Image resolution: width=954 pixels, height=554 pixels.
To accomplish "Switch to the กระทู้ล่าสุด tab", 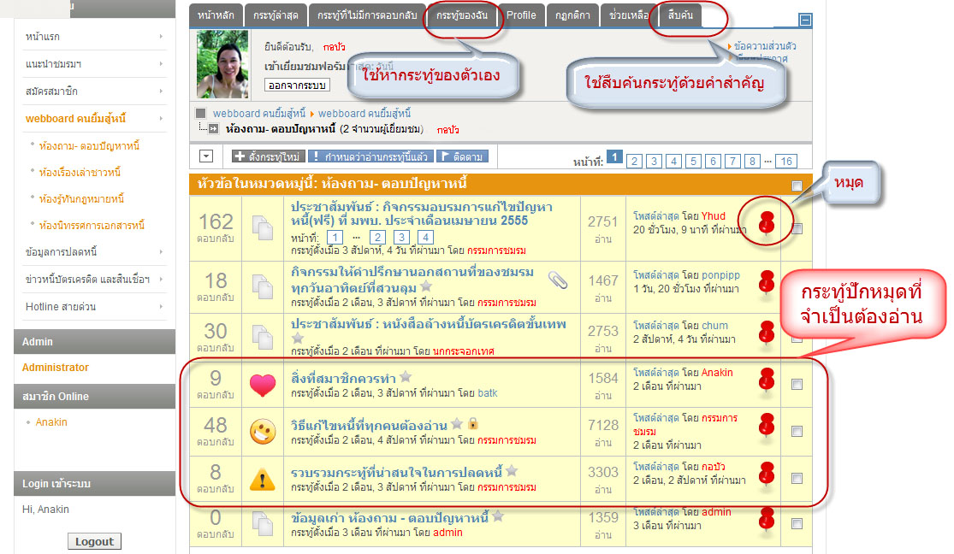I will click(x=276, y=15).
